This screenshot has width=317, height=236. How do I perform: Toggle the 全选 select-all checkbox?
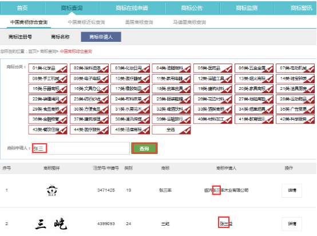[171, 129]
